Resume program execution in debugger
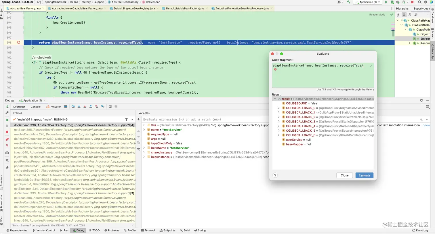The image size is (435, 234). (x=7, y=120)
